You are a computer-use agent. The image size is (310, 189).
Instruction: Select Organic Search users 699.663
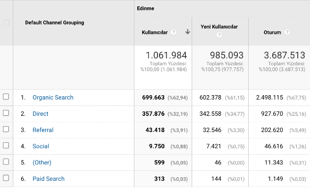[x=153, y=97]
